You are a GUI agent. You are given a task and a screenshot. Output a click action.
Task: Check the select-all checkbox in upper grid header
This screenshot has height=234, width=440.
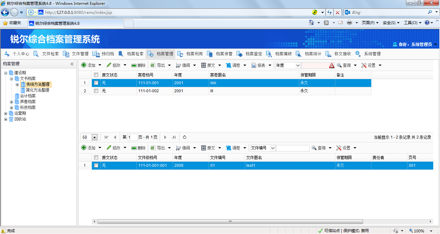point(96,75)
